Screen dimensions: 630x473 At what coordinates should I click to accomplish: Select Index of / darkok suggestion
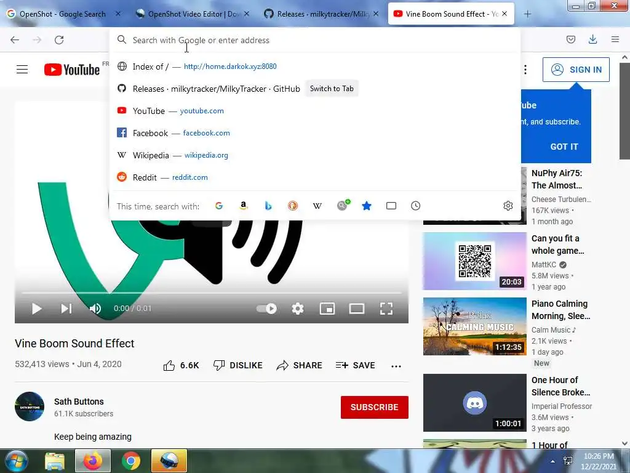click(315, 67)
